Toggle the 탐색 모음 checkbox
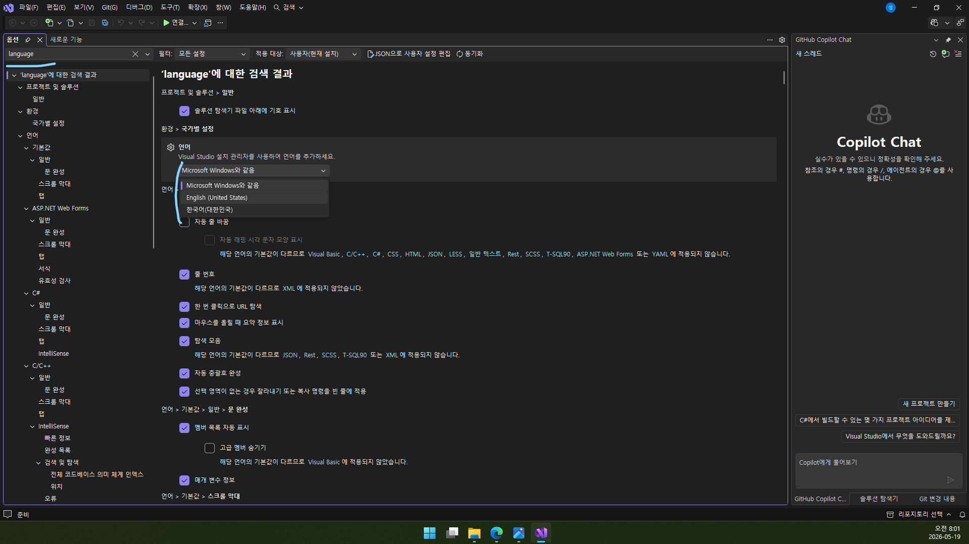This screenshot has width=969, height=544. click(x=184, y=341)
